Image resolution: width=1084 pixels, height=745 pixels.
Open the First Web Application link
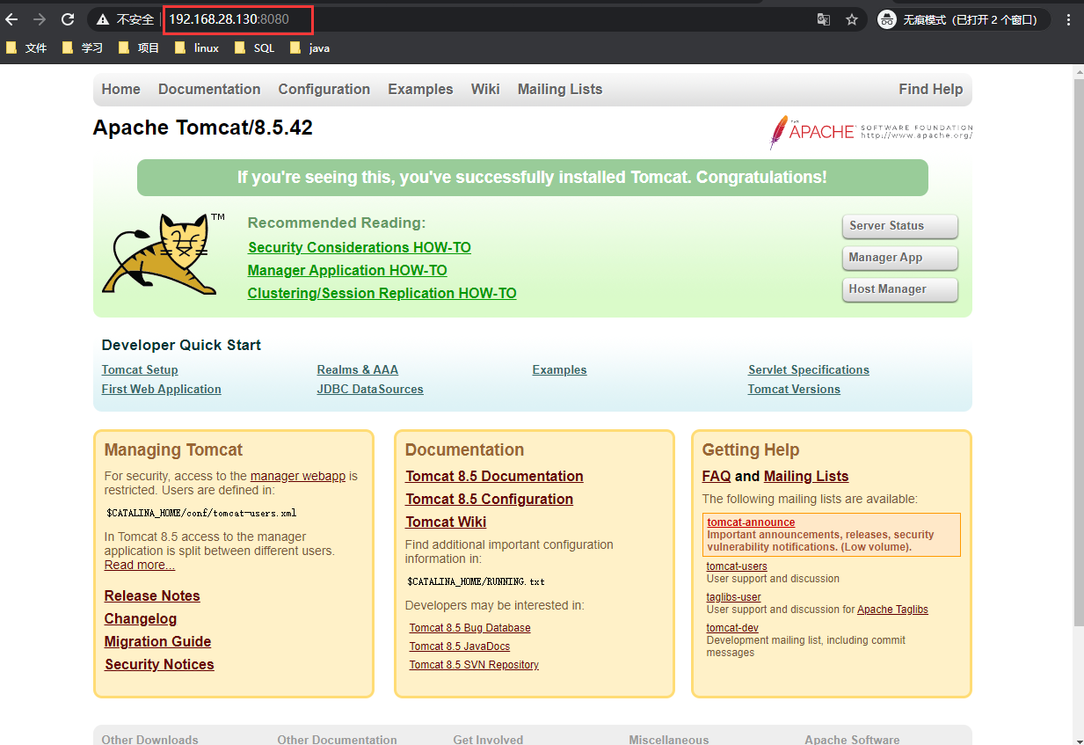pos(162,390)
